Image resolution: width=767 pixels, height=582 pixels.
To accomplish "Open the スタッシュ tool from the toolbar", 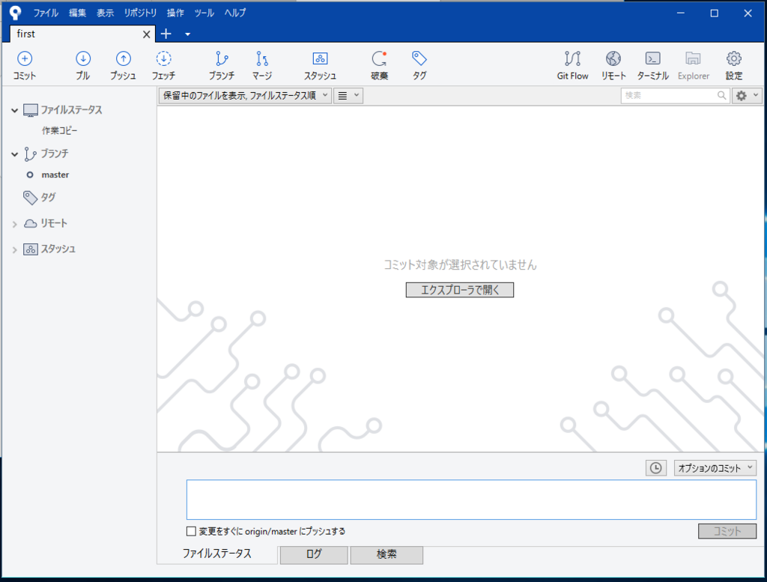I will (320, 64).
